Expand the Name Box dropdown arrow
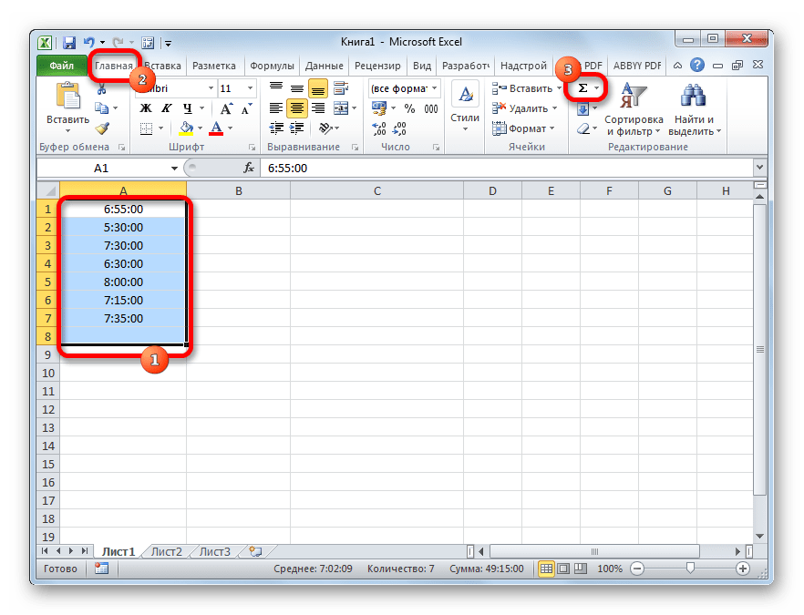 coord(175,169)
